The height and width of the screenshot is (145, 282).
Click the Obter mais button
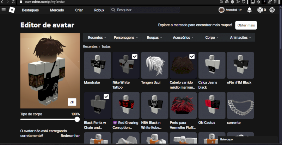click(246, 25)
